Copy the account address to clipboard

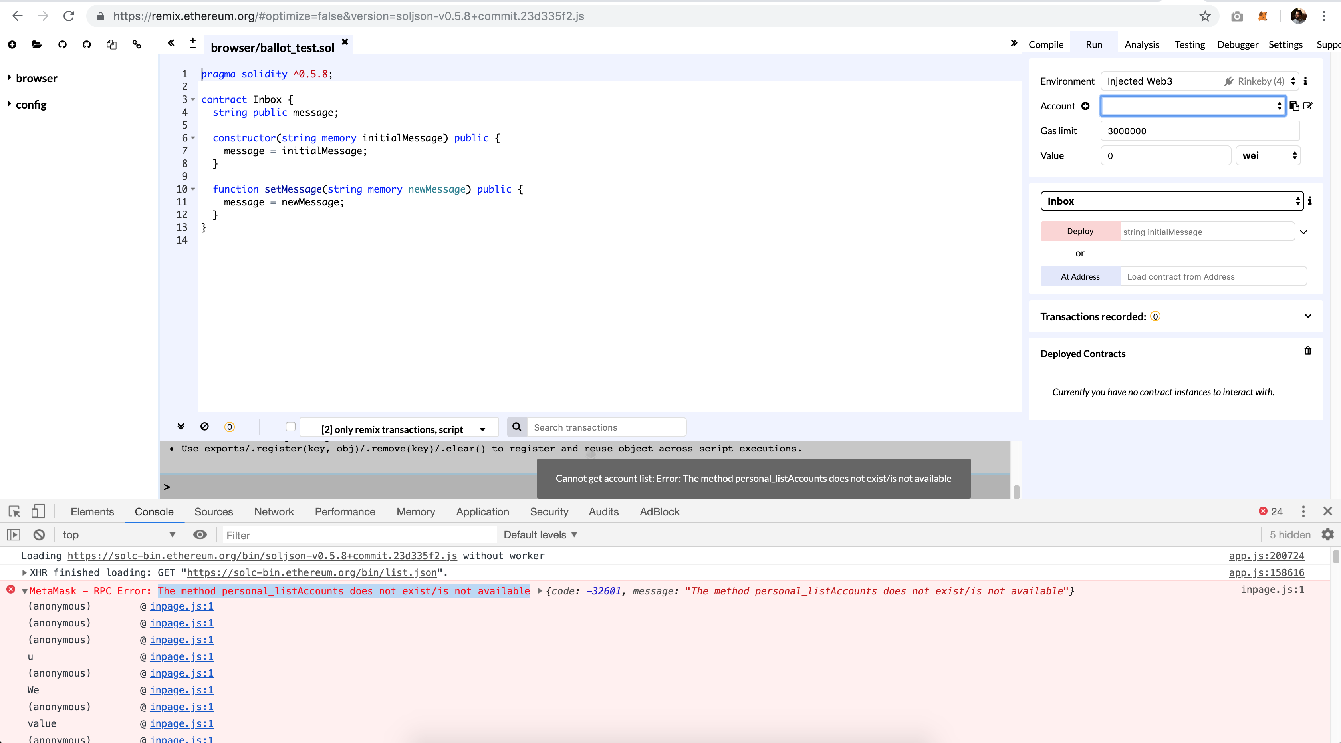tap(1294, 106)
